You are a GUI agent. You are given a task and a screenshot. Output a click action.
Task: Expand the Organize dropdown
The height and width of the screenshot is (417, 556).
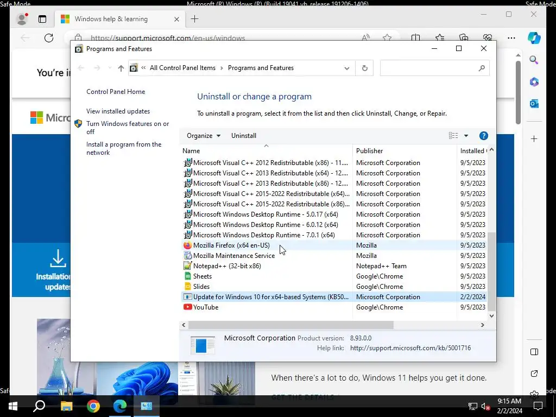(204, 135)
